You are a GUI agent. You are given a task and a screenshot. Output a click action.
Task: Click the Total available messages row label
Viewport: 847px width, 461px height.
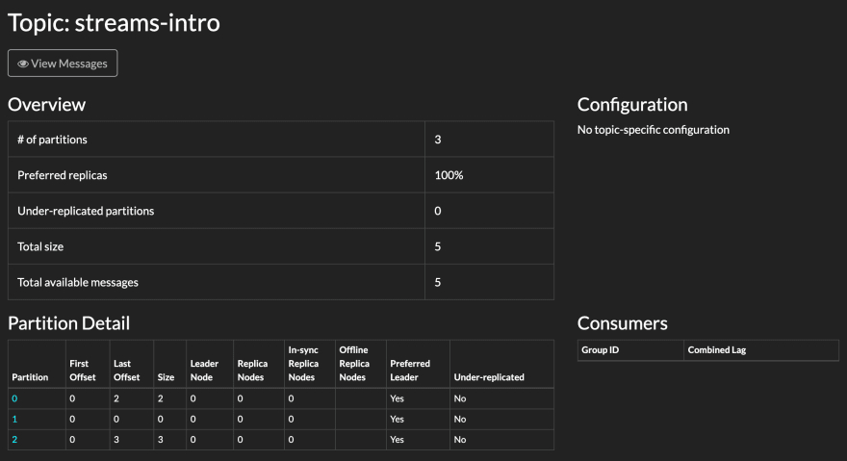point(78,283)
